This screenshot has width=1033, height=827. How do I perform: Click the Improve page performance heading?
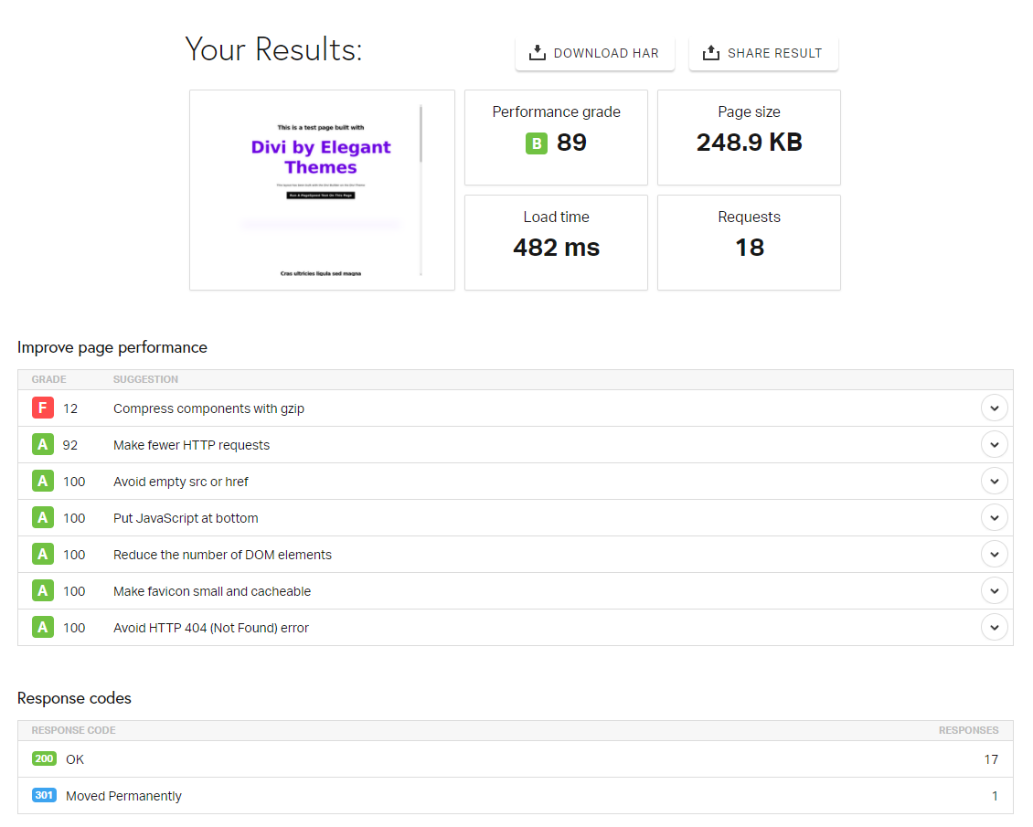pos(112,347)
